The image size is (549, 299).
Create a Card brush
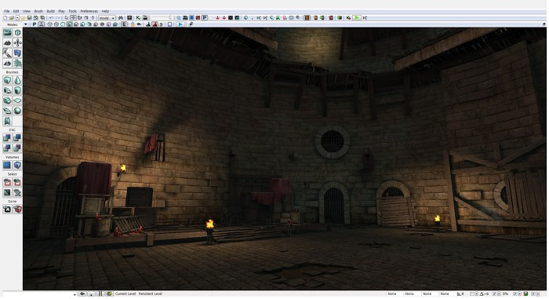coord(7,121)
